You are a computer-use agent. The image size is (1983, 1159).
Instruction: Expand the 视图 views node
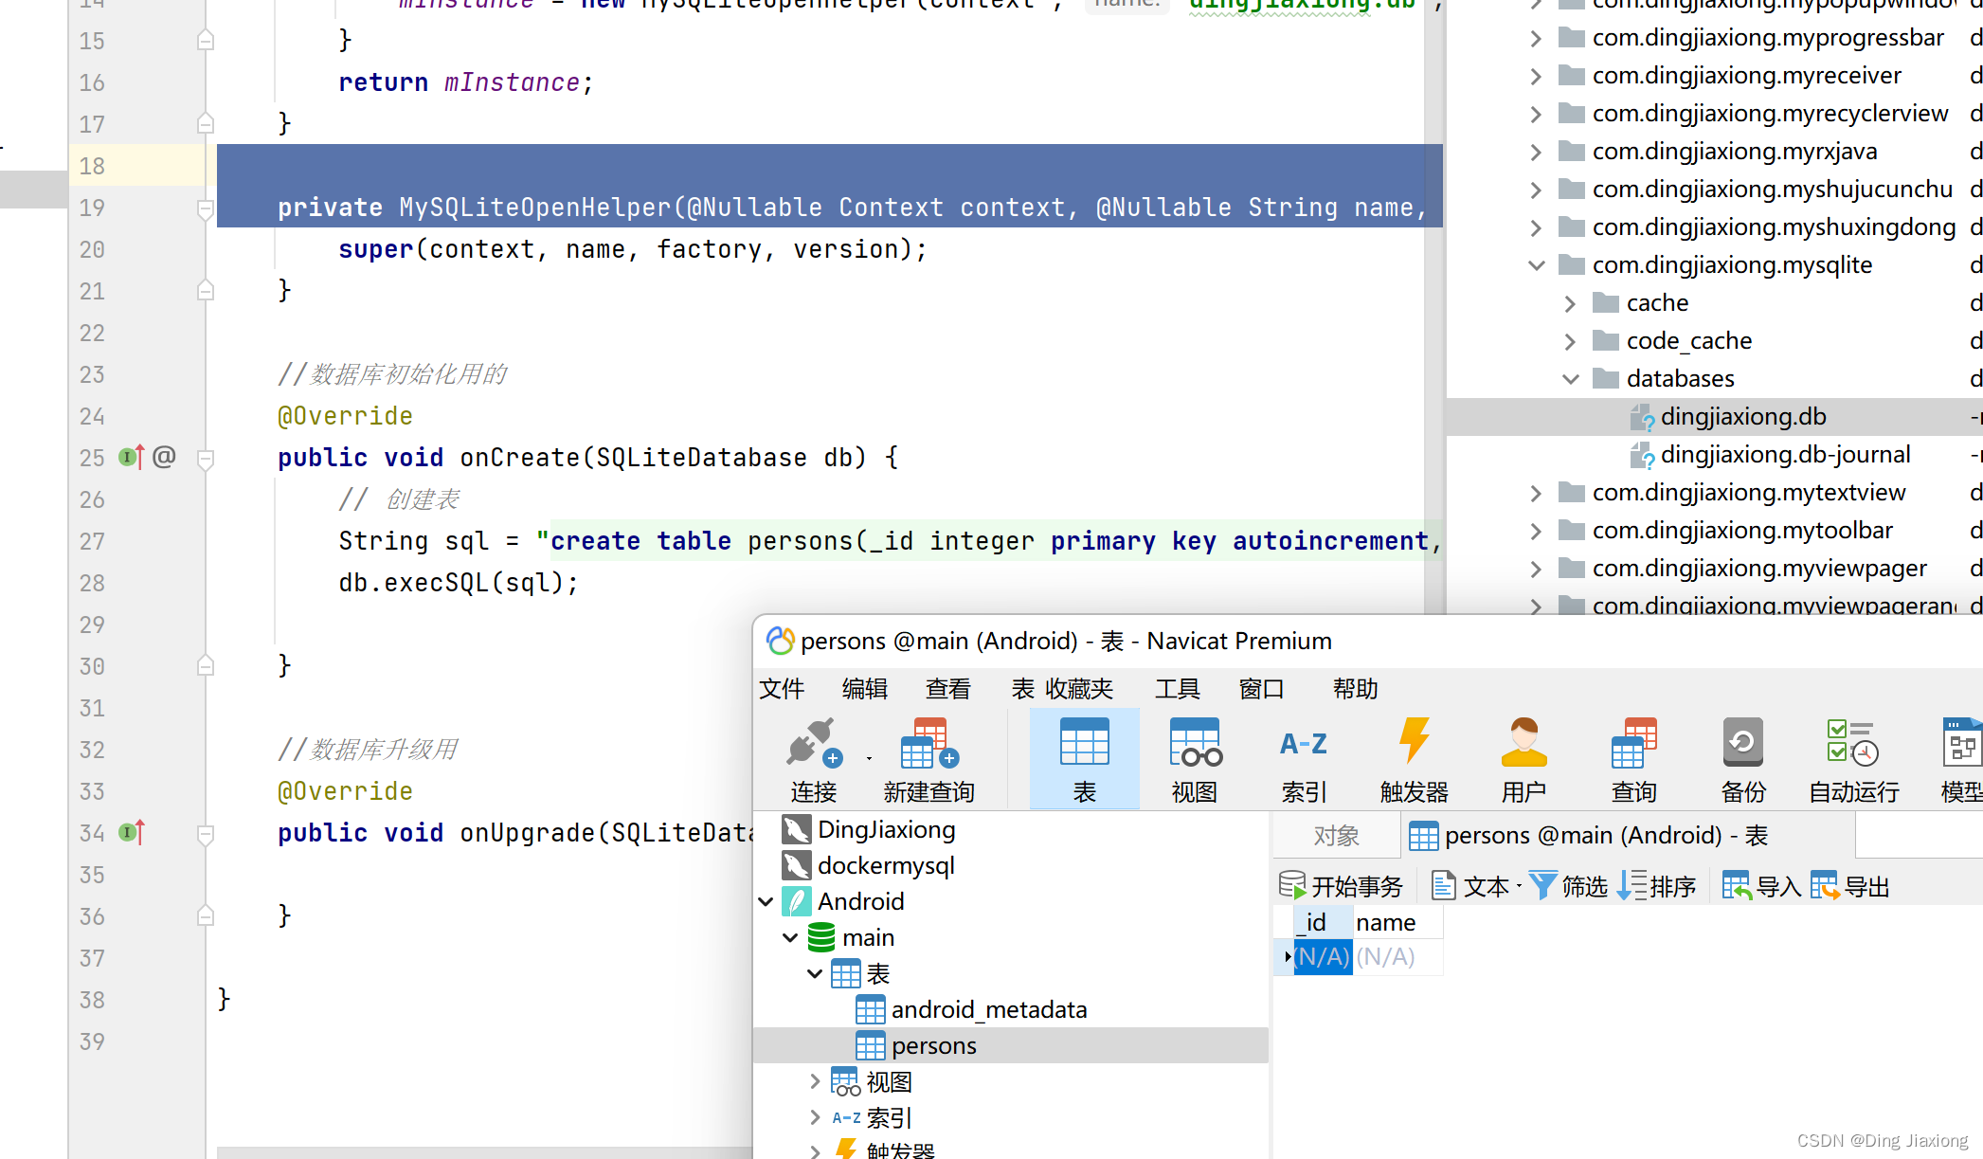point(815,1081)
